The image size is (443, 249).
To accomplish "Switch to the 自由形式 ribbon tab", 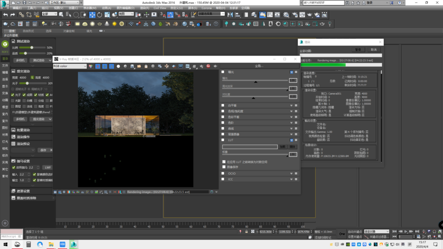I will pyautogui.click(x=28, y=31).
